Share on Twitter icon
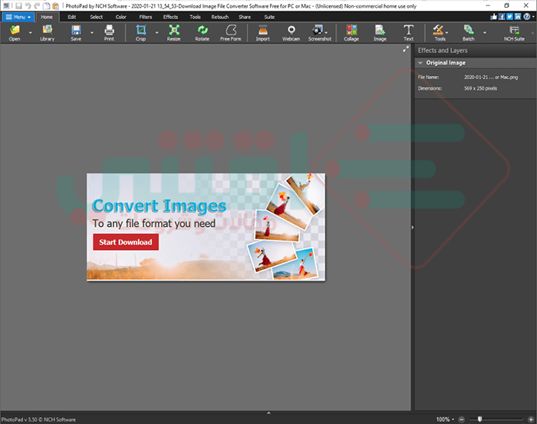537x424 pixels. pyautogui.click(x=510, y=17)
